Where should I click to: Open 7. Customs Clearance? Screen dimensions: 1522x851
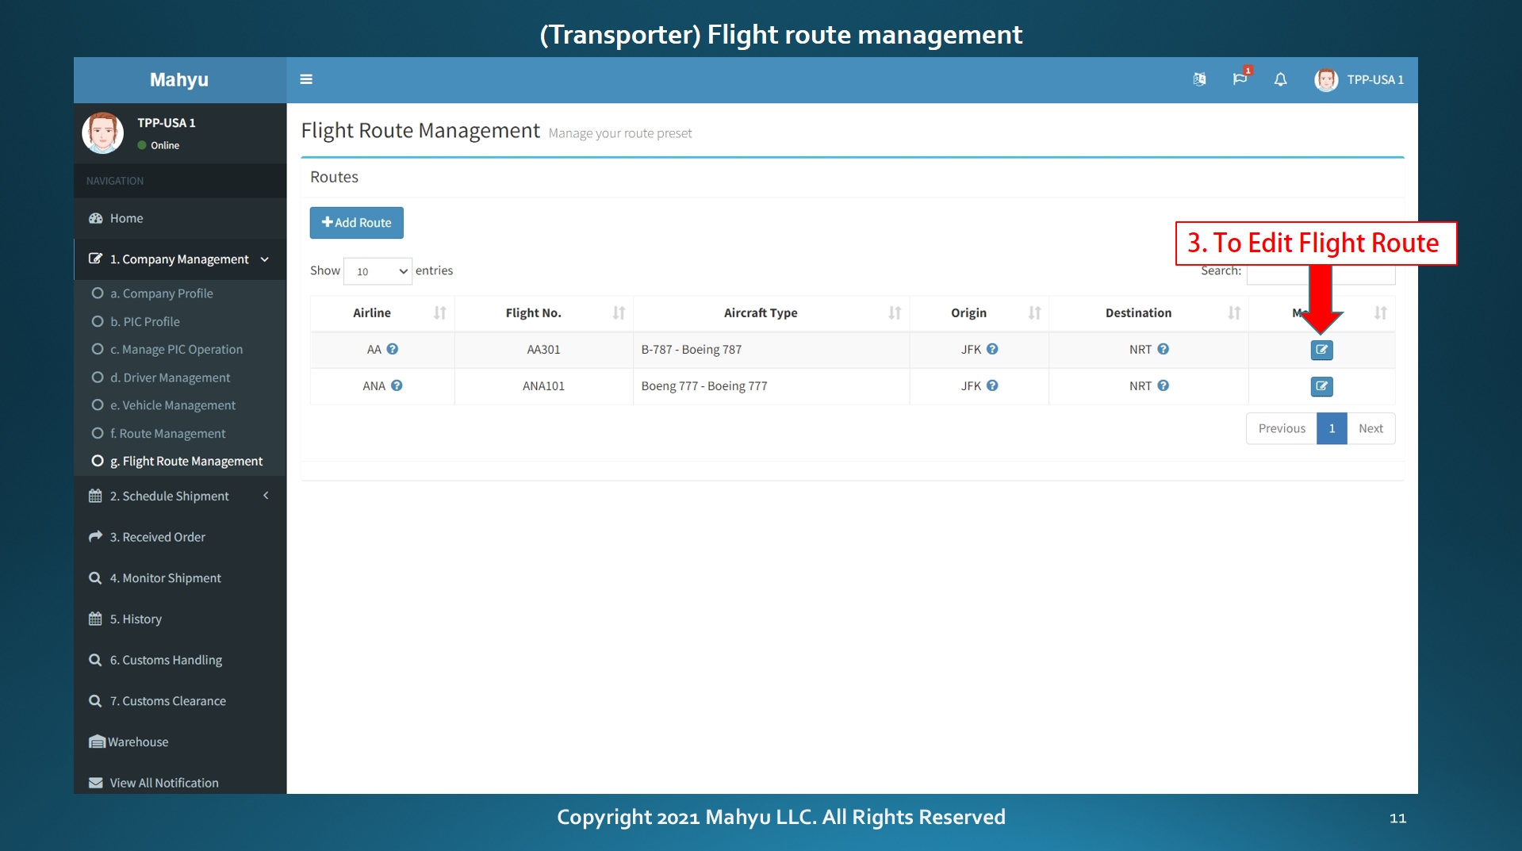click(180, 701)
